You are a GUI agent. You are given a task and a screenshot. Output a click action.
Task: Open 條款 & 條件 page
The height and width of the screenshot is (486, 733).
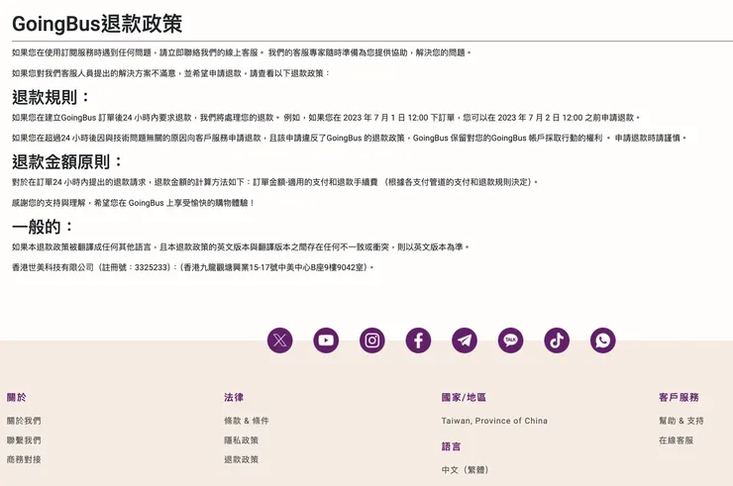(247, 421)
